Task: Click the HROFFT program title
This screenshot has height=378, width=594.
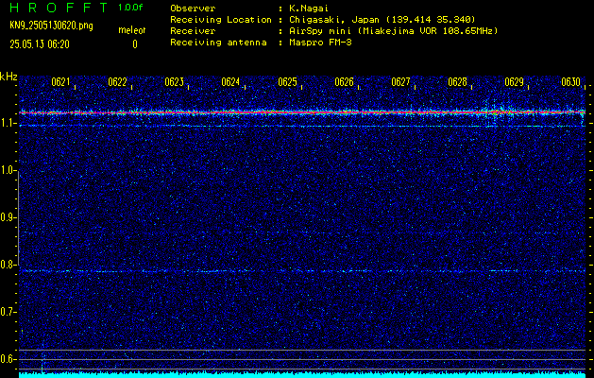Action: tap(59, 8)
